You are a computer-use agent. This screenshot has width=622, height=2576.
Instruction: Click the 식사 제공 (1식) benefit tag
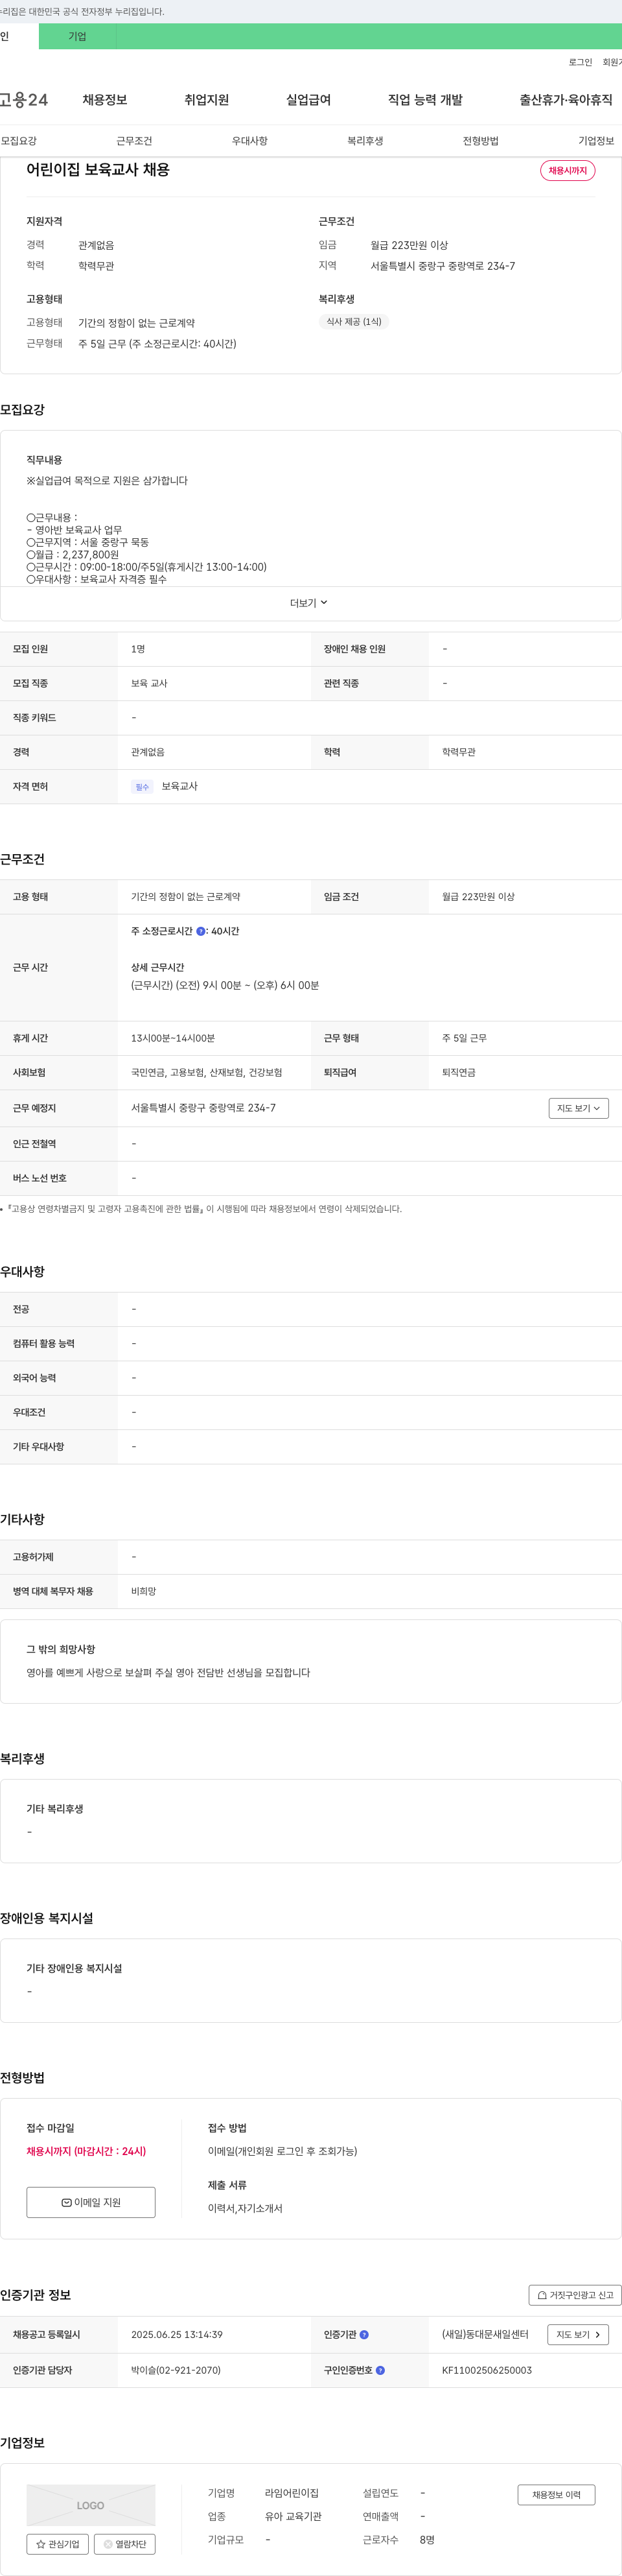pos(353,322)
